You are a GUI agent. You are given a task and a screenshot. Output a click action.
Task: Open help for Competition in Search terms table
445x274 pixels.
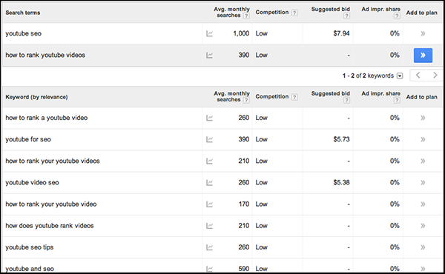[x=294, y=13]
